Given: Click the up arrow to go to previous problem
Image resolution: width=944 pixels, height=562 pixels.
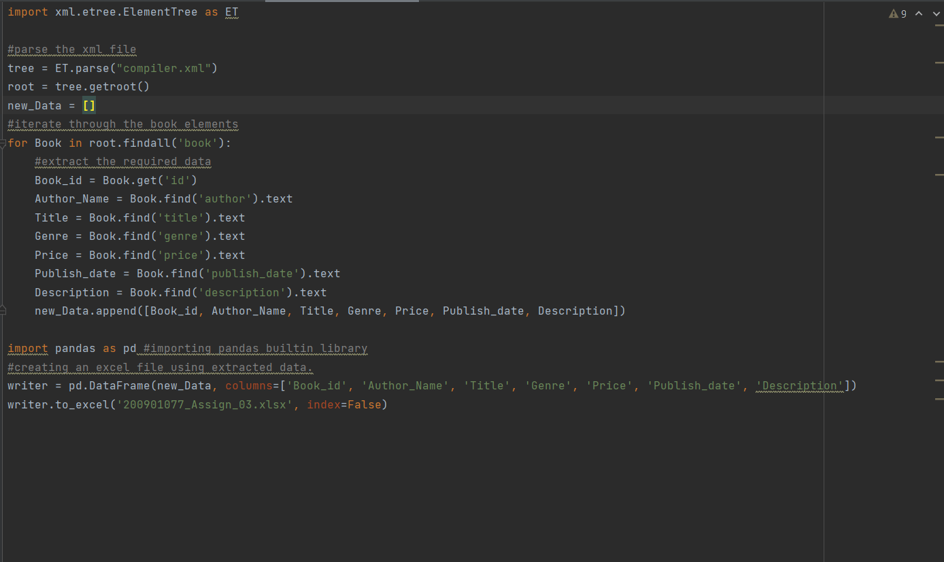Looking at the screenshot, I should (918, 13).
